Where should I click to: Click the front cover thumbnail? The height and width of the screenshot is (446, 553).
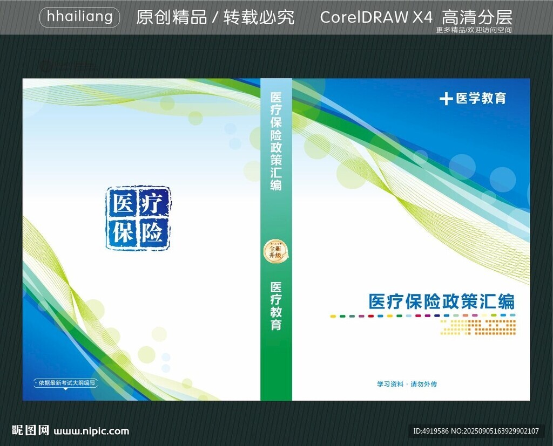coord(411,239)
